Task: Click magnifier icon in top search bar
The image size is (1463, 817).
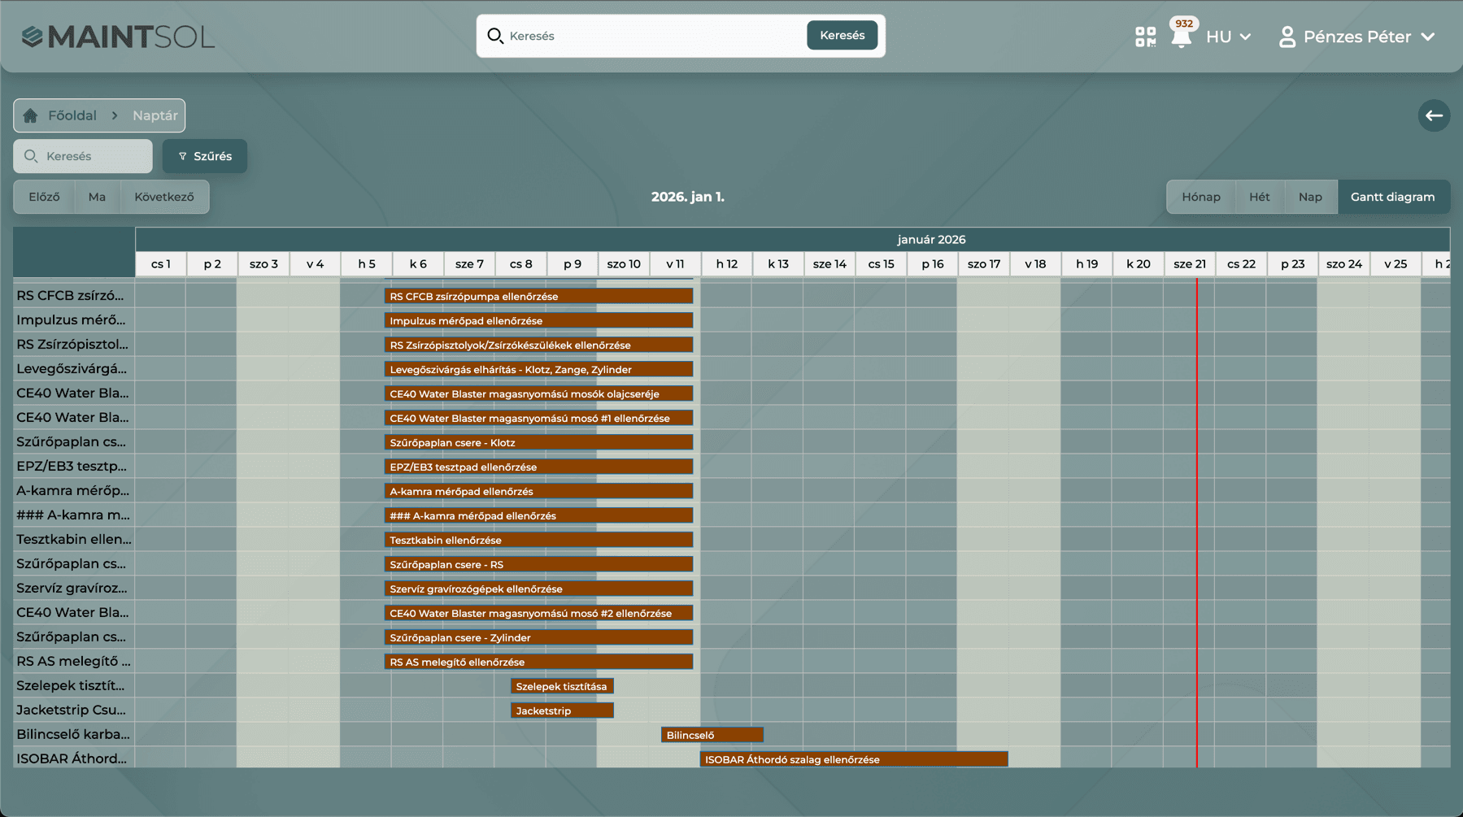Action: [495, 36]
